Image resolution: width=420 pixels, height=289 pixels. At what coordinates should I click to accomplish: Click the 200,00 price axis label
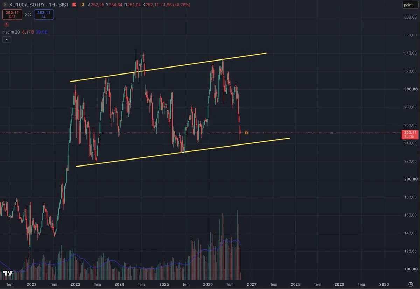pyautogui.click(x=410, y=179)
